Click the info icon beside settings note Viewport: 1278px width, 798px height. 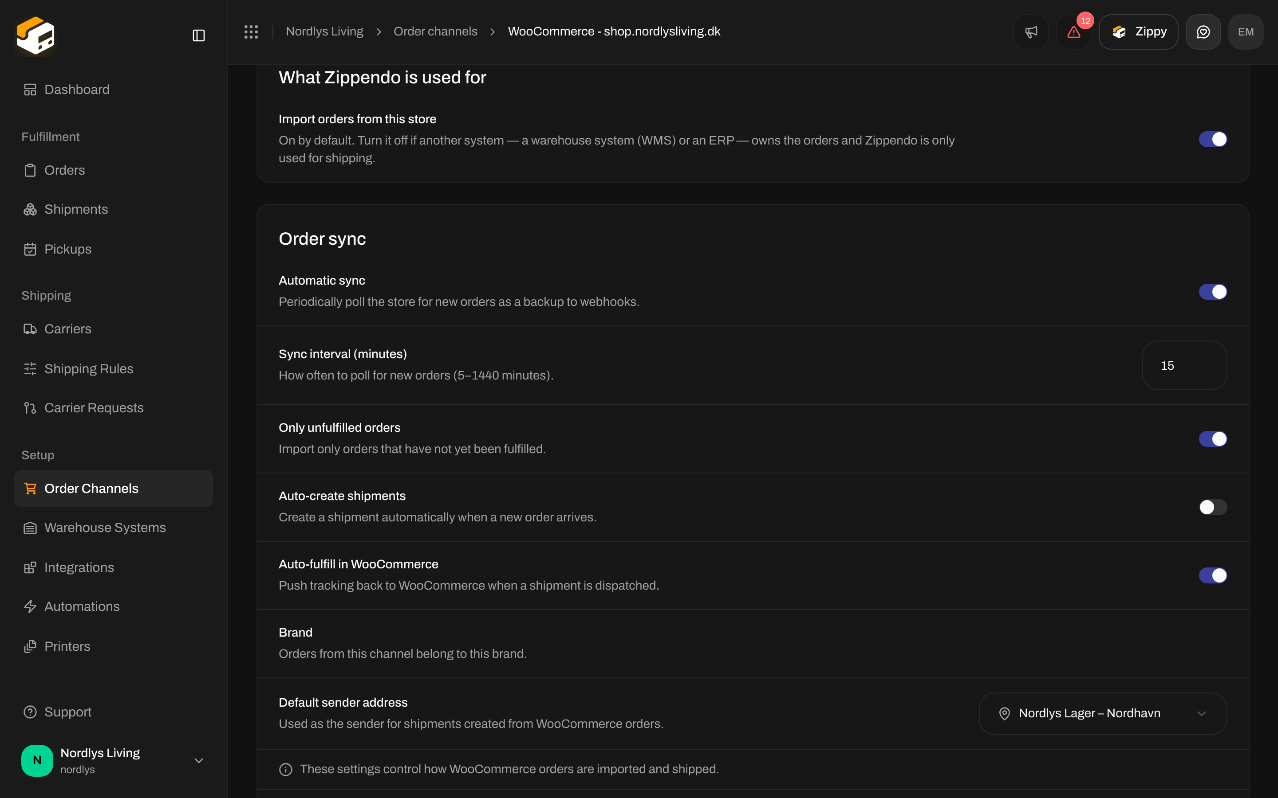(x=286, y=770)
